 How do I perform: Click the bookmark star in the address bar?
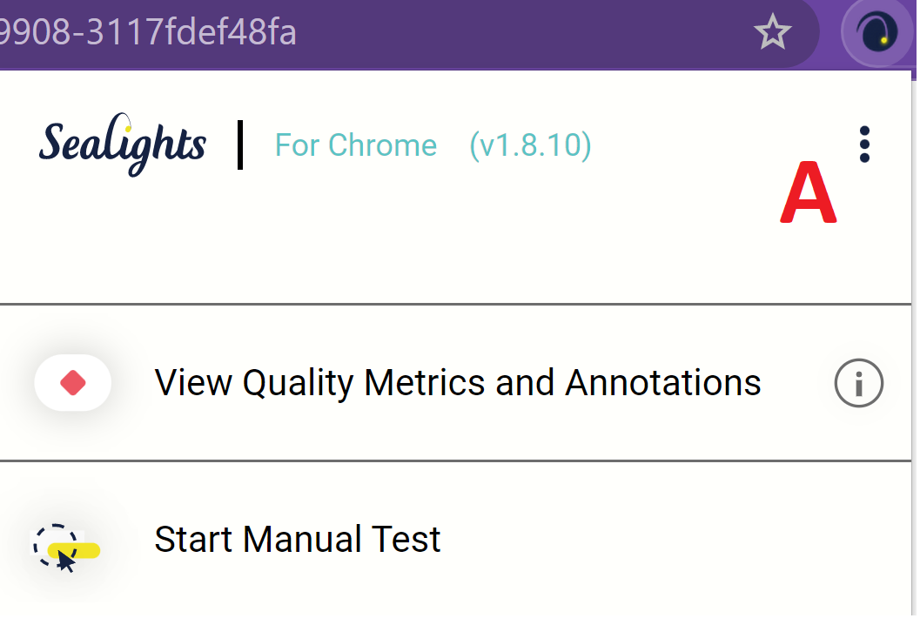[772, 33]
